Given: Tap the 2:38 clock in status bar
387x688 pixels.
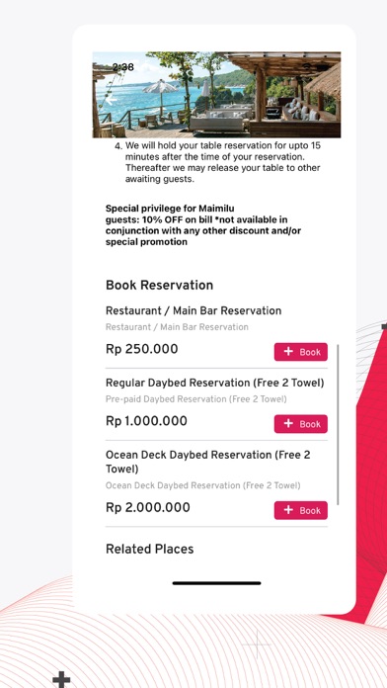Looking at the screenshot, I should pos(123,67).
